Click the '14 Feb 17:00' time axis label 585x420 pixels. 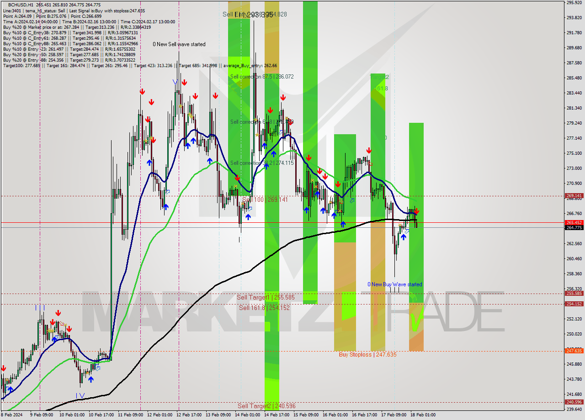click(277, 415)
